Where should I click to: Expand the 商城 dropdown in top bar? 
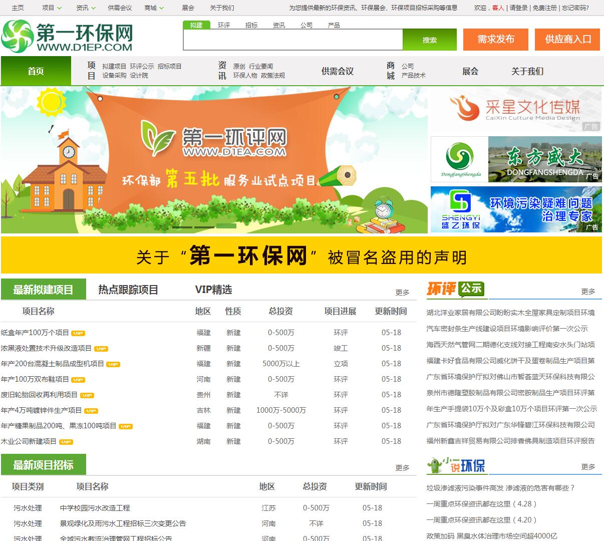pyautogui.click(x=154, y=8)
